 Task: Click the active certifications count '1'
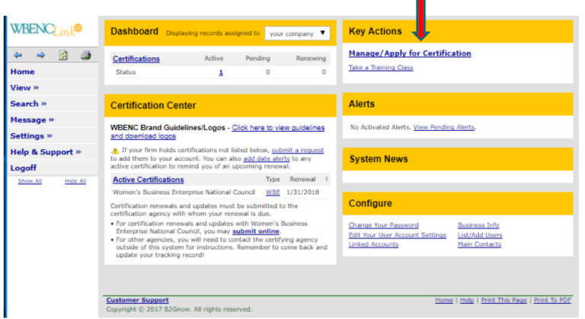coord(221,72)
